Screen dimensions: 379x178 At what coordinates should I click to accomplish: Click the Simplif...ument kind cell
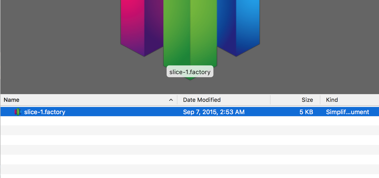348,112
